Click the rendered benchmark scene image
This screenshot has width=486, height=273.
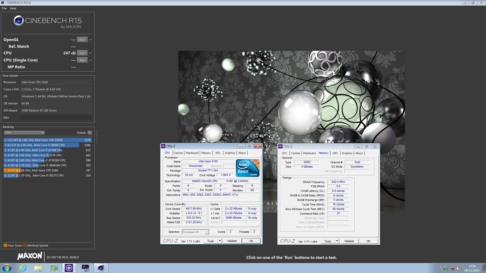coord(291,131)
